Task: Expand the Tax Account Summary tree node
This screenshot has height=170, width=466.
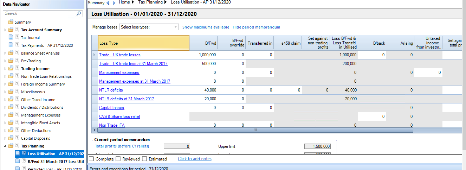Action: point(5,30)
